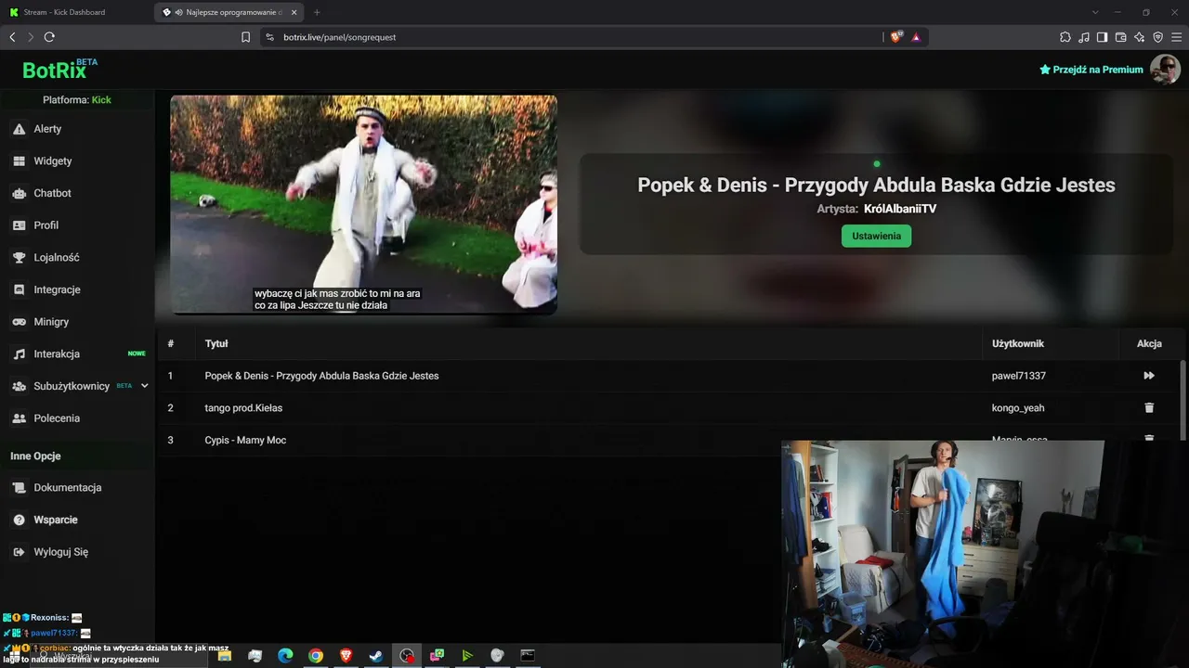Click the KrólAlbaniiTV artist name
The height and width of the screenshot is (668, 1189).
click(900, 209)
